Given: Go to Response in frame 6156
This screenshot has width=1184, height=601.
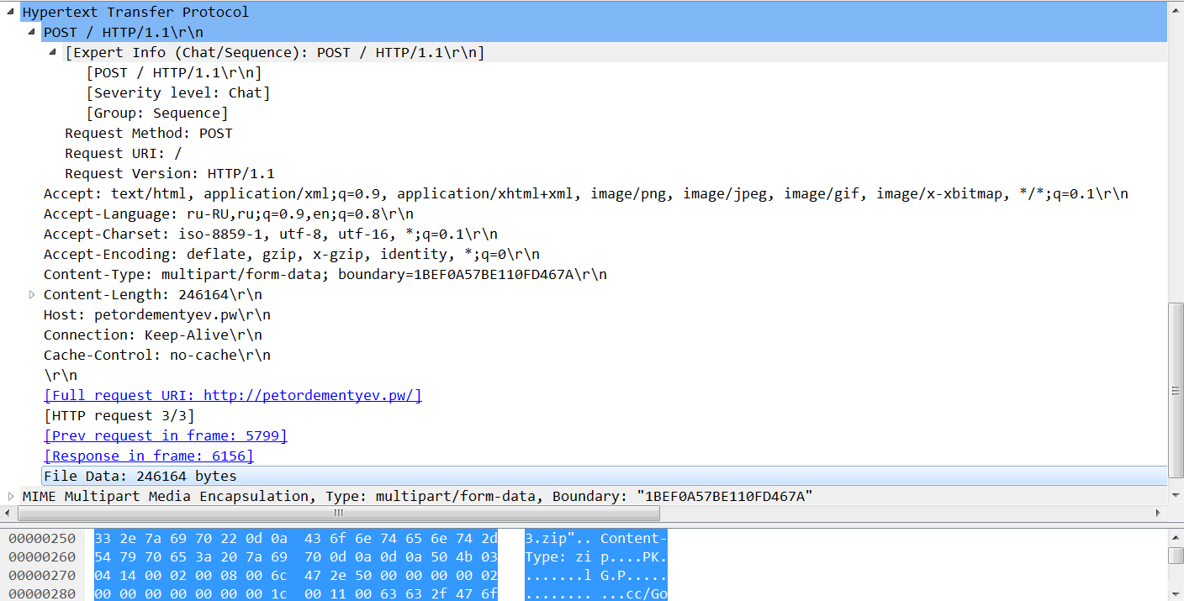Looking at the screenshot, I should 148,456.
